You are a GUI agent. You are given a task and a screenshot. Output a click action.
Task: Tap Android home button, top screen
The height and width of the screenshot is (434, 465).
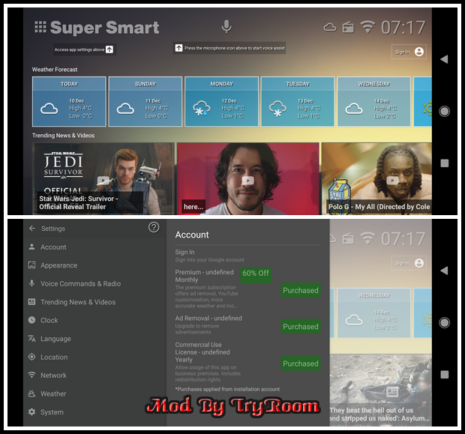coord(444,111)
